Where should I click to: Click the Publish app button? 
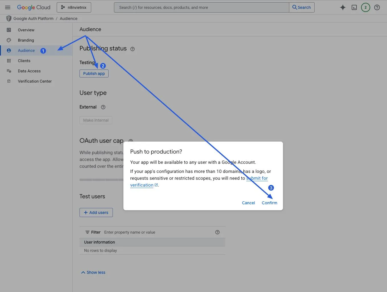coord(94,73)
